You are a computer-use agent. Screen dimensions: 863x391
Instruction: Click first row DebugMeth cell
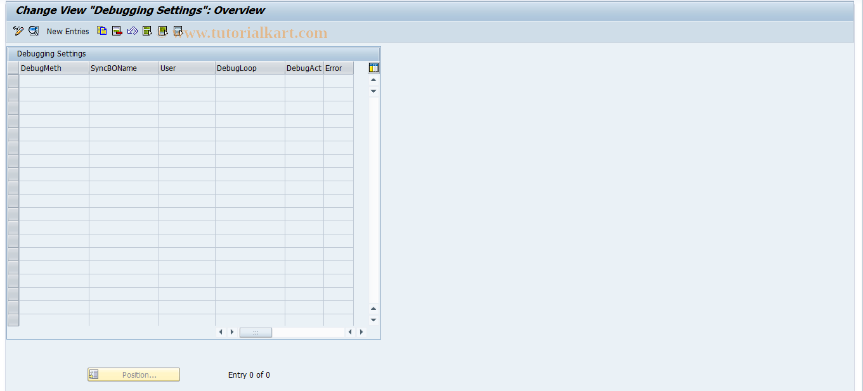coord(54,81)
